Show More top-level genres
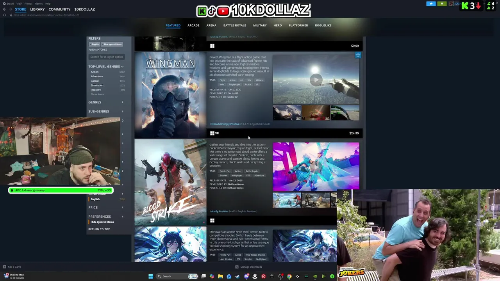 tap(97, 94)
